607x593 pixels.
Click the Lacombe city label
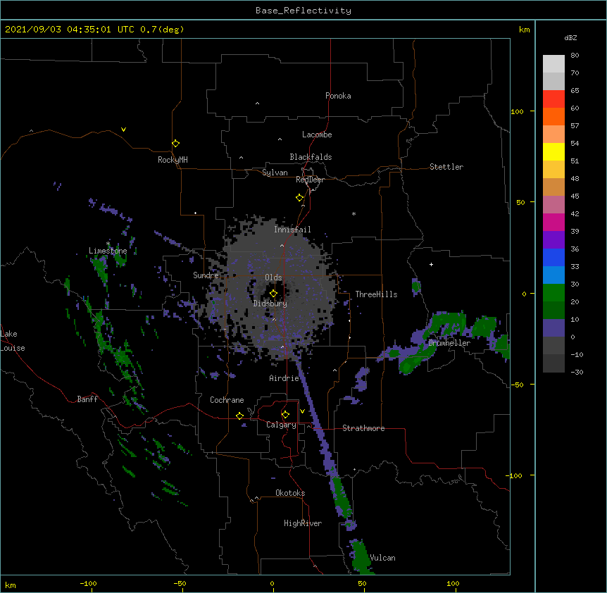tap(317, 135)
